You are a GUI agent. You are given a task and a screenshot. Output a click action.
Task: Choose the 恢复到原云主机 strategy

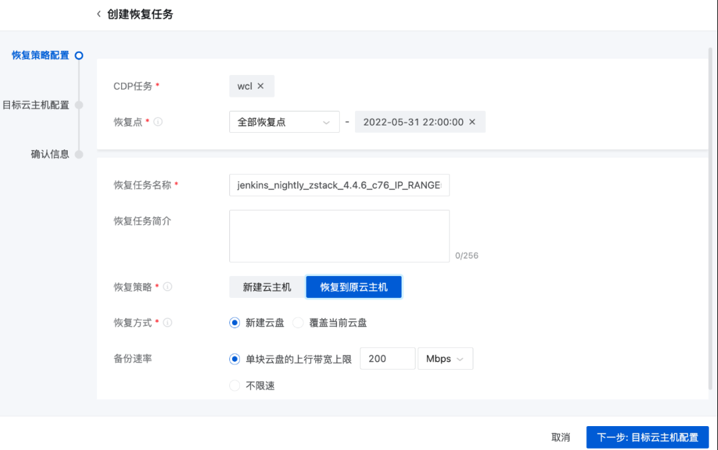coord(354,287)
